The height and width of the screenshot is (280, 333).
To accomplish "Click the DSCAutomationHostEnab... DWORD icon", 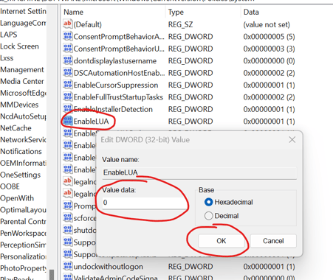I will point(67,73).
